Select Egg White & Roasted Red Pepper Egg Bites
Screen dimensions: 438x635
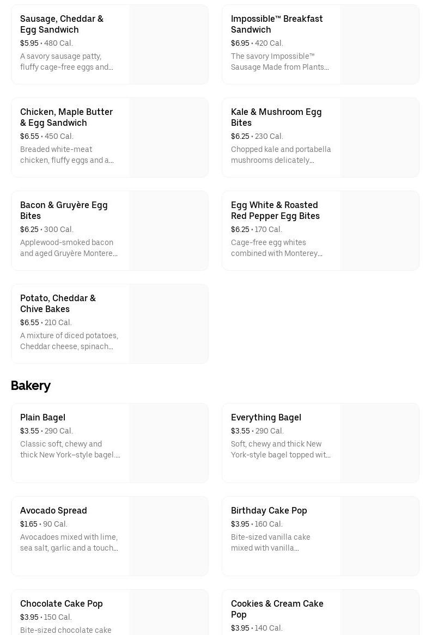(275, 210)
